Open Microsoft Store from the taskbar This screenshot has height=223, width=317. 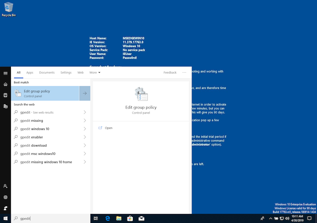click(130, 218)
